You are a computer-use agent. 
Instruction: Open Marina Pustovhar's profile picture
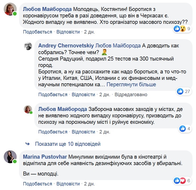pos(10,157)
